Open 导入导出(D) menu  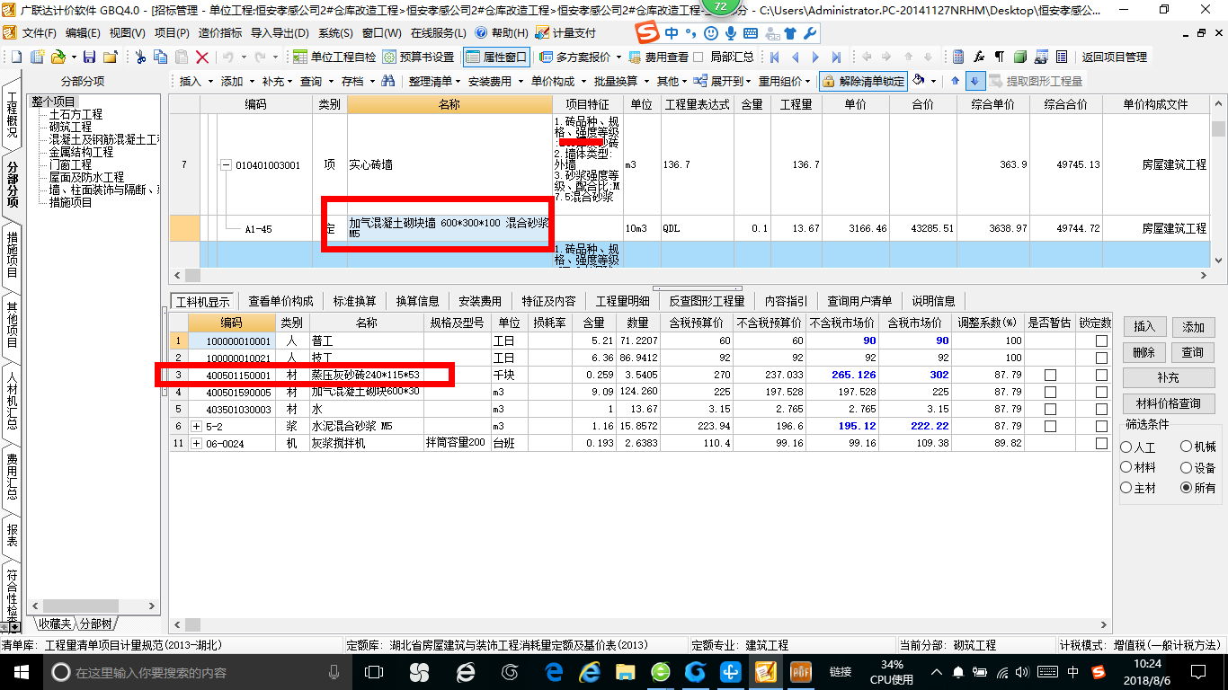tap(280, 33)
